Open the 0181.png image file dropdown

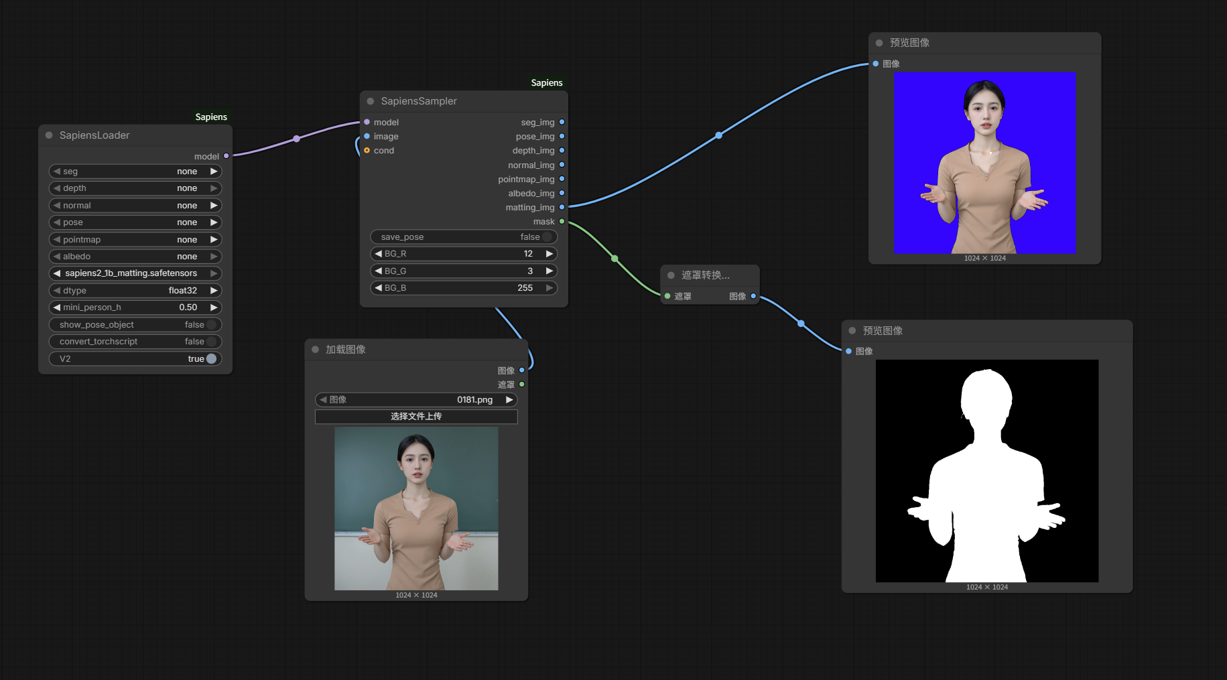(x=416, y=399)
